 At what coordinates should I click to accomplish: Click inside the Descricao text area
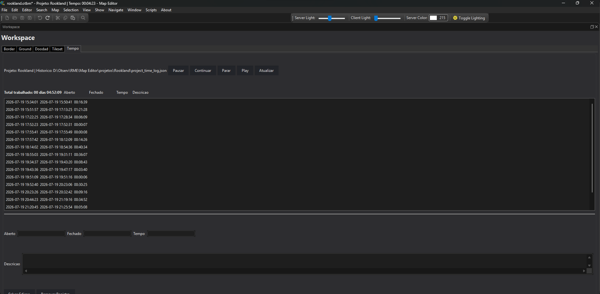[305, 261]
